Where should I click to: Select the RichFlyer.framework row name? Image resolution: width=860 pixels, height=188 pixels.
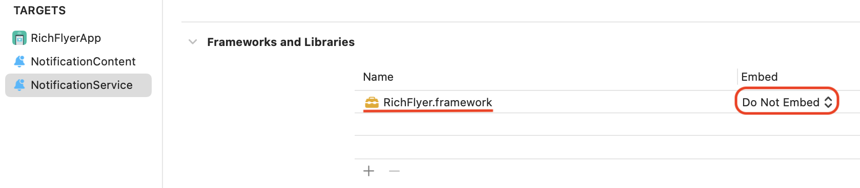click(x=438, y=102)
